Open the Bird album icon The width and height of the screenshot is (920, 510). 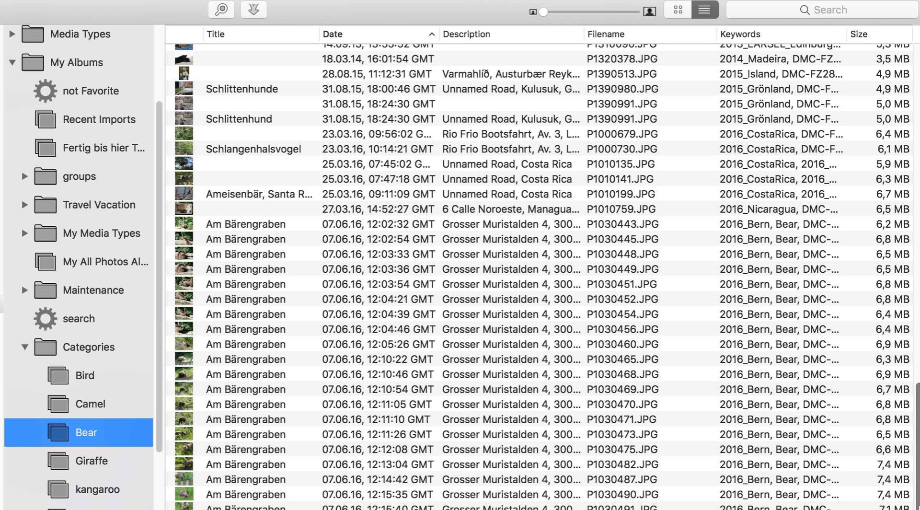coord(57,375)
